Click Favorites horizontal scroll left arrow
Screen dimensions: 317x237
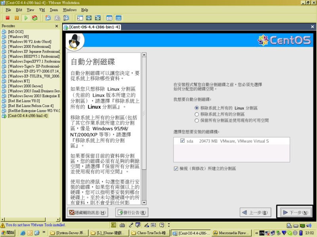pyautogui.click(x=3, y=220)
